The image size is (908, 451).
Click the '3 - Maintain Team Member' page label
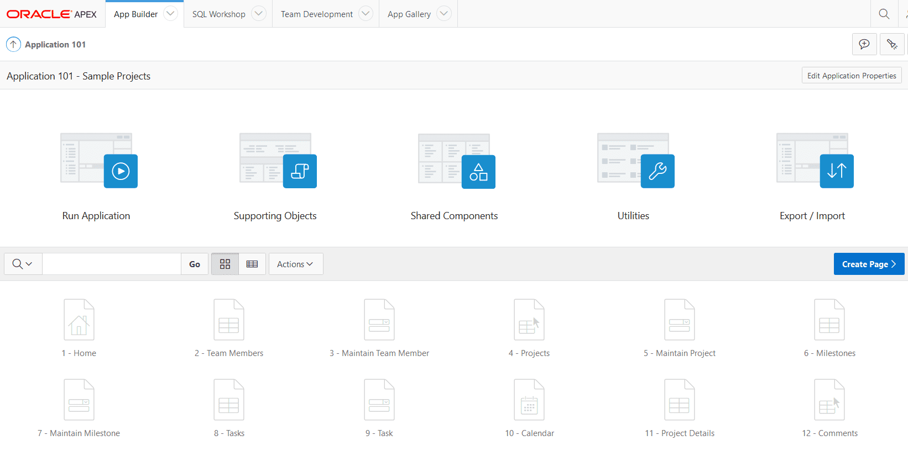pos(379,353)
